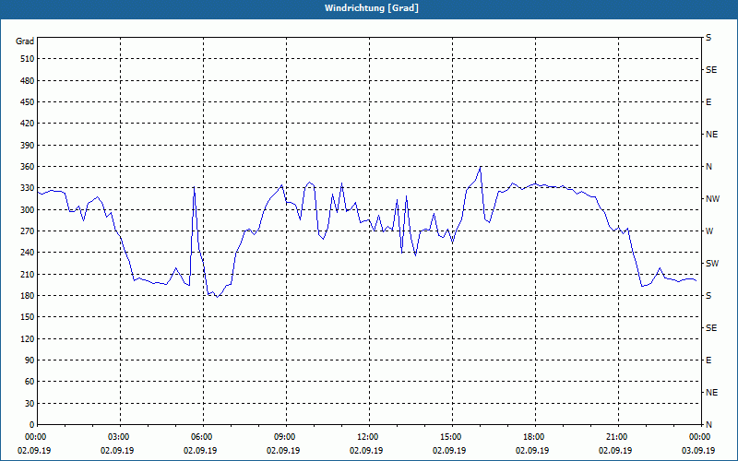Screen dimensions: 738x461
Task: Click the SW compass label
Action: [x=712, y=264]
